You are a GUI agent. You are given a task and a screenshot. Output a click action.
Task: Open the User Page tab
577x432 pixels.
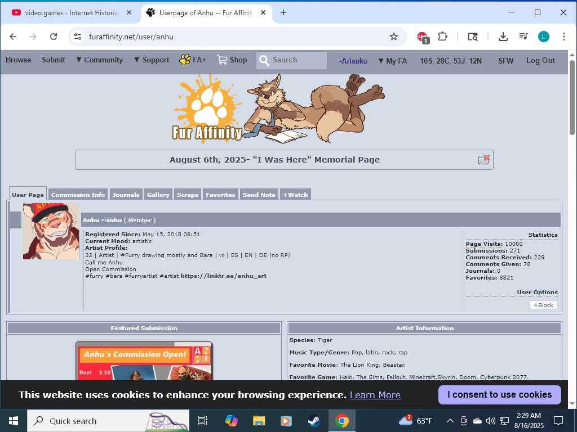pos(28,194)
